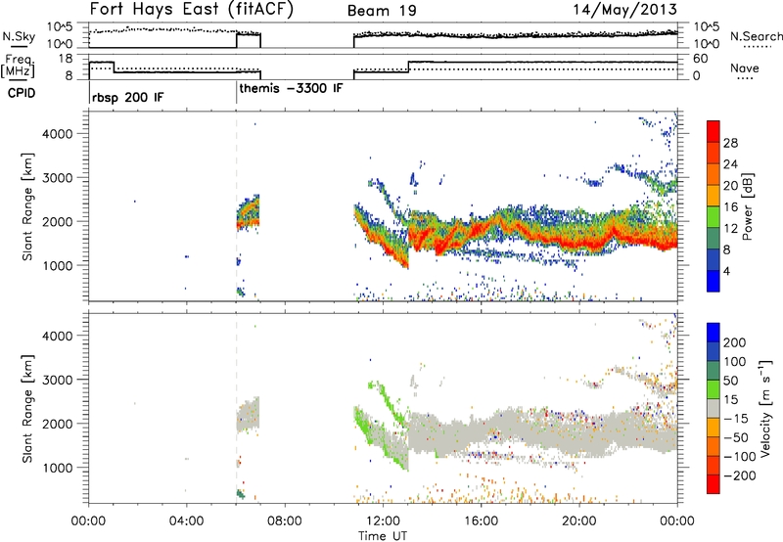Click the '-100' value on velocity colorbar

739,457
